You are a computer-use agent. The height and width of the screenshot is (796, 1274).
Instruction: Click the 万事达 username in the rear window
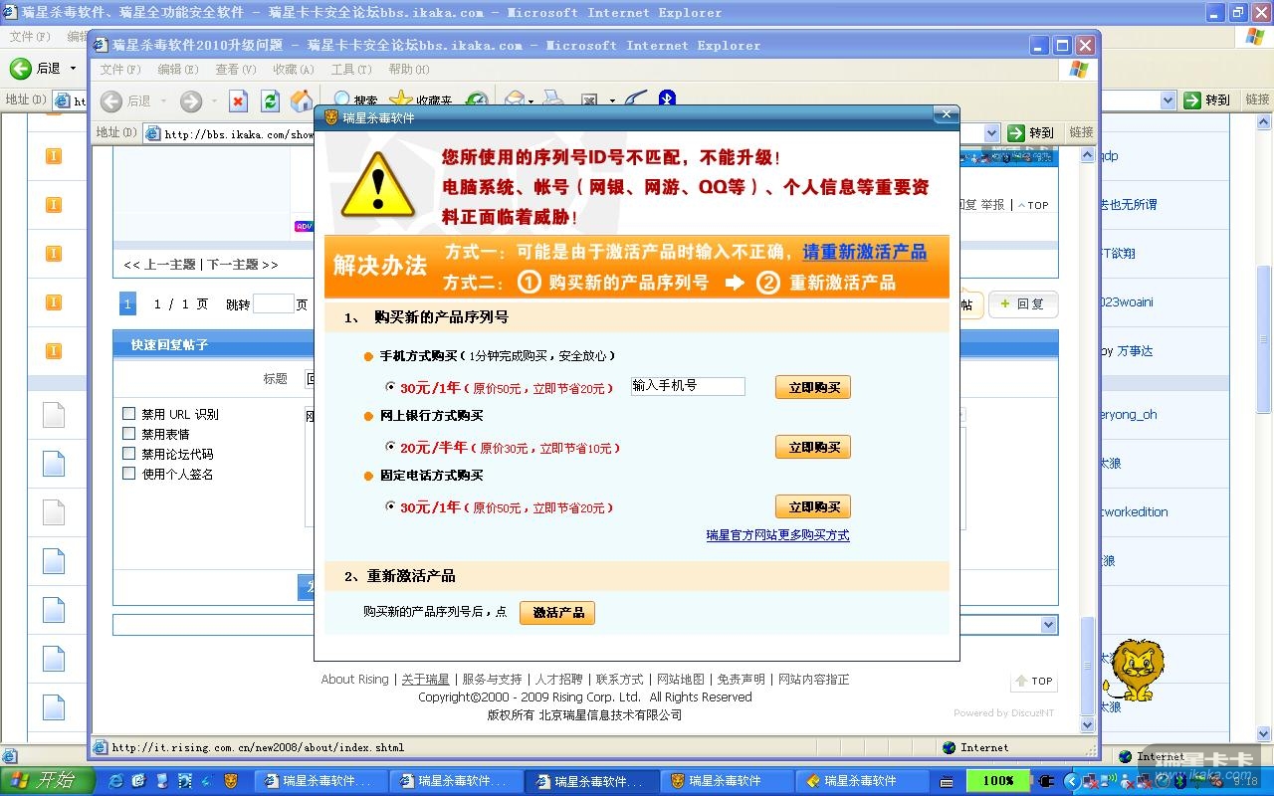1135,351
